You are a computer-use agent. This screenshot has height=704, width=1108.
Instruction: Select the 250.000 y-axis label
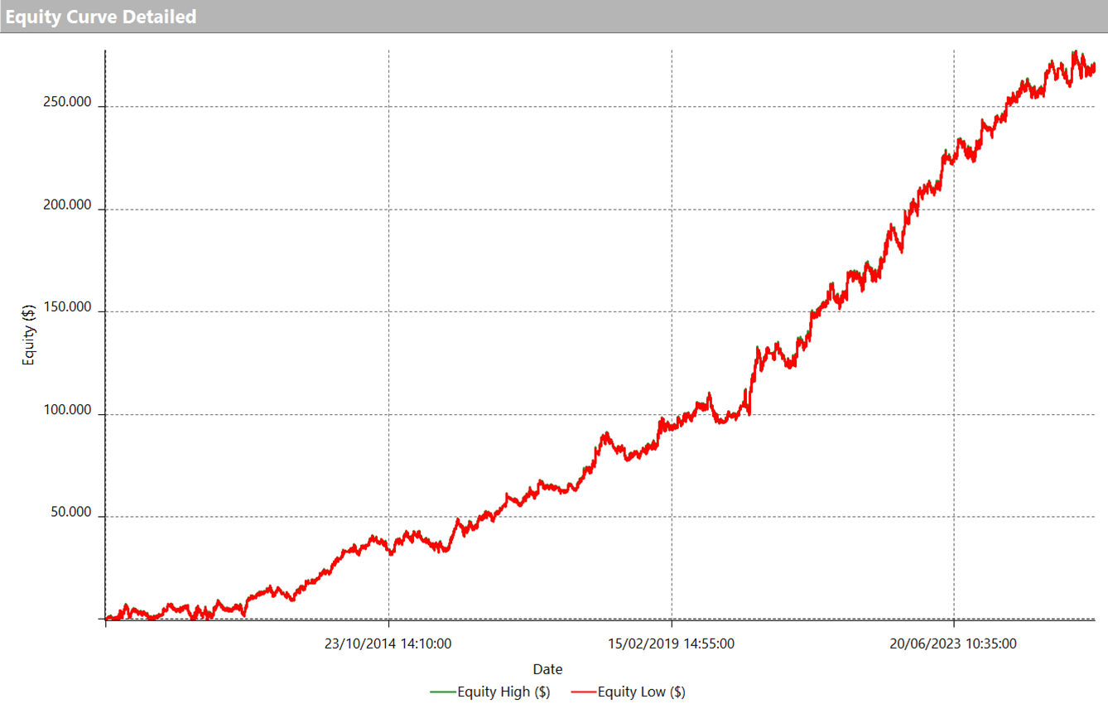tap(67, 107)
